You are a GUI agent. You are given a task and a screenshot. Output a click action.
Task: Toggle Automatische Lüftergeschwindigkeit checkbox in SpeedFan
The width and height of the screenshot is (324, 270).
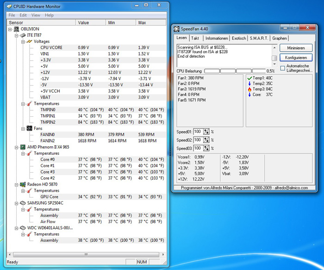click(x=283, y=68)
